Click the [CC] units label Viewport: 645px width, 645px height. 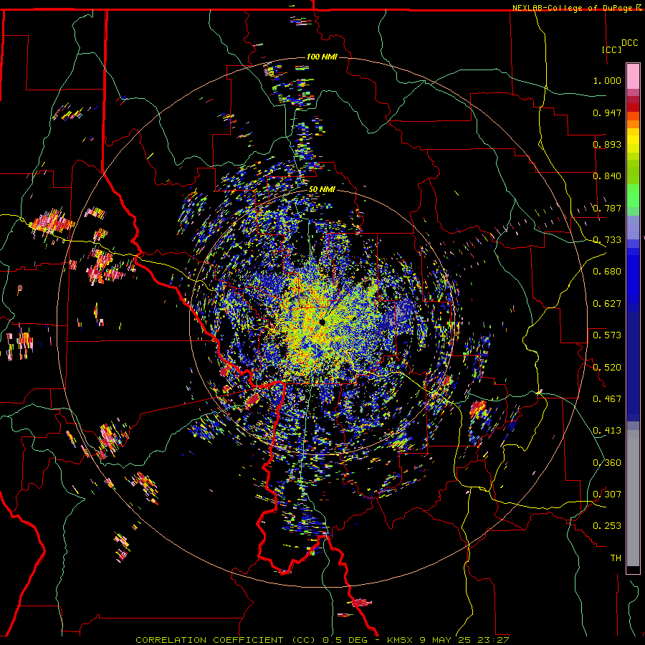(612, 49)
